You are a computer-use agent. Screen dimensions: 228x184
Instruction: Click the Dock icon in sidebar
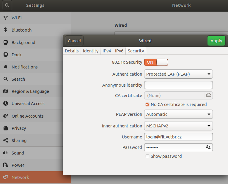(x=6, y=54)
